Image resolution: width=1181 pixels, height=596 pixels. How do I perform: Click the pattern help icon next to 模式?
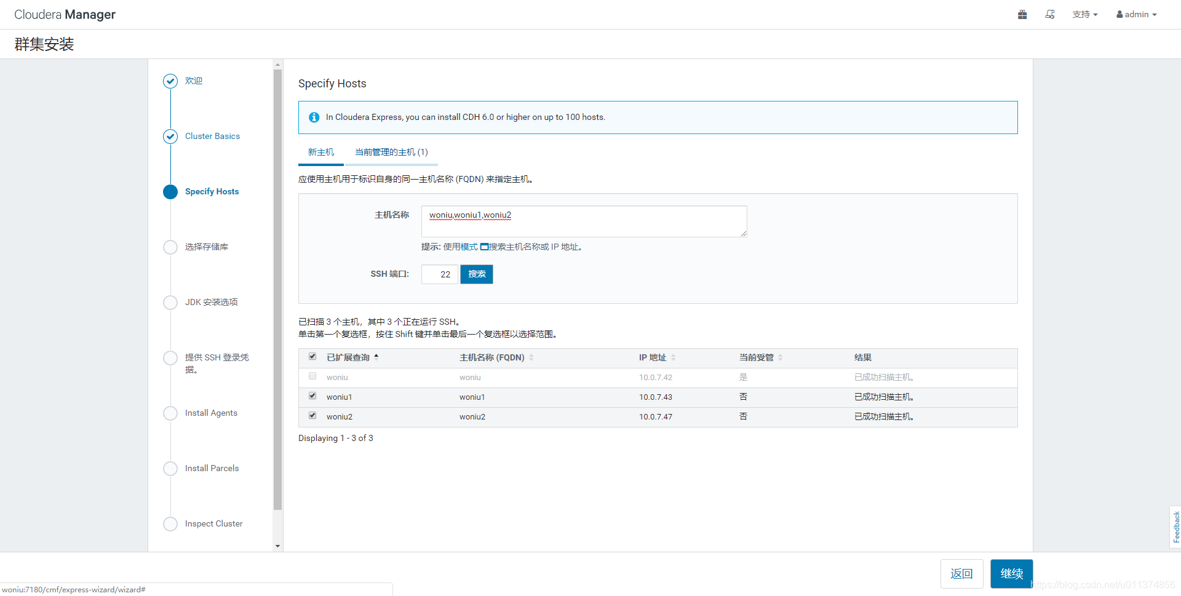point(484,247)
